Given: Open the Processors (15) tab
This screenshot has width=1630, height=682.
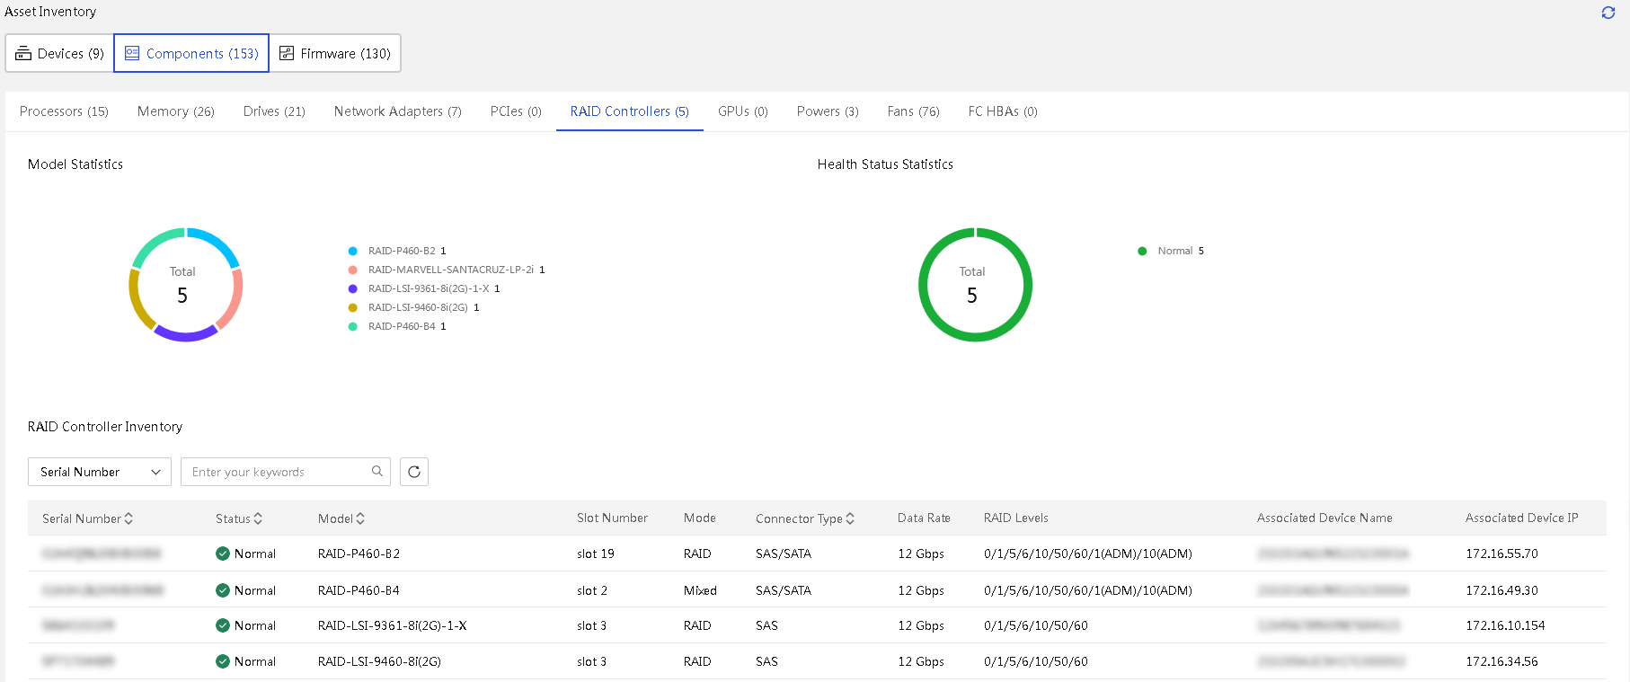Looking at the screenshot, I should pos(64,111).
